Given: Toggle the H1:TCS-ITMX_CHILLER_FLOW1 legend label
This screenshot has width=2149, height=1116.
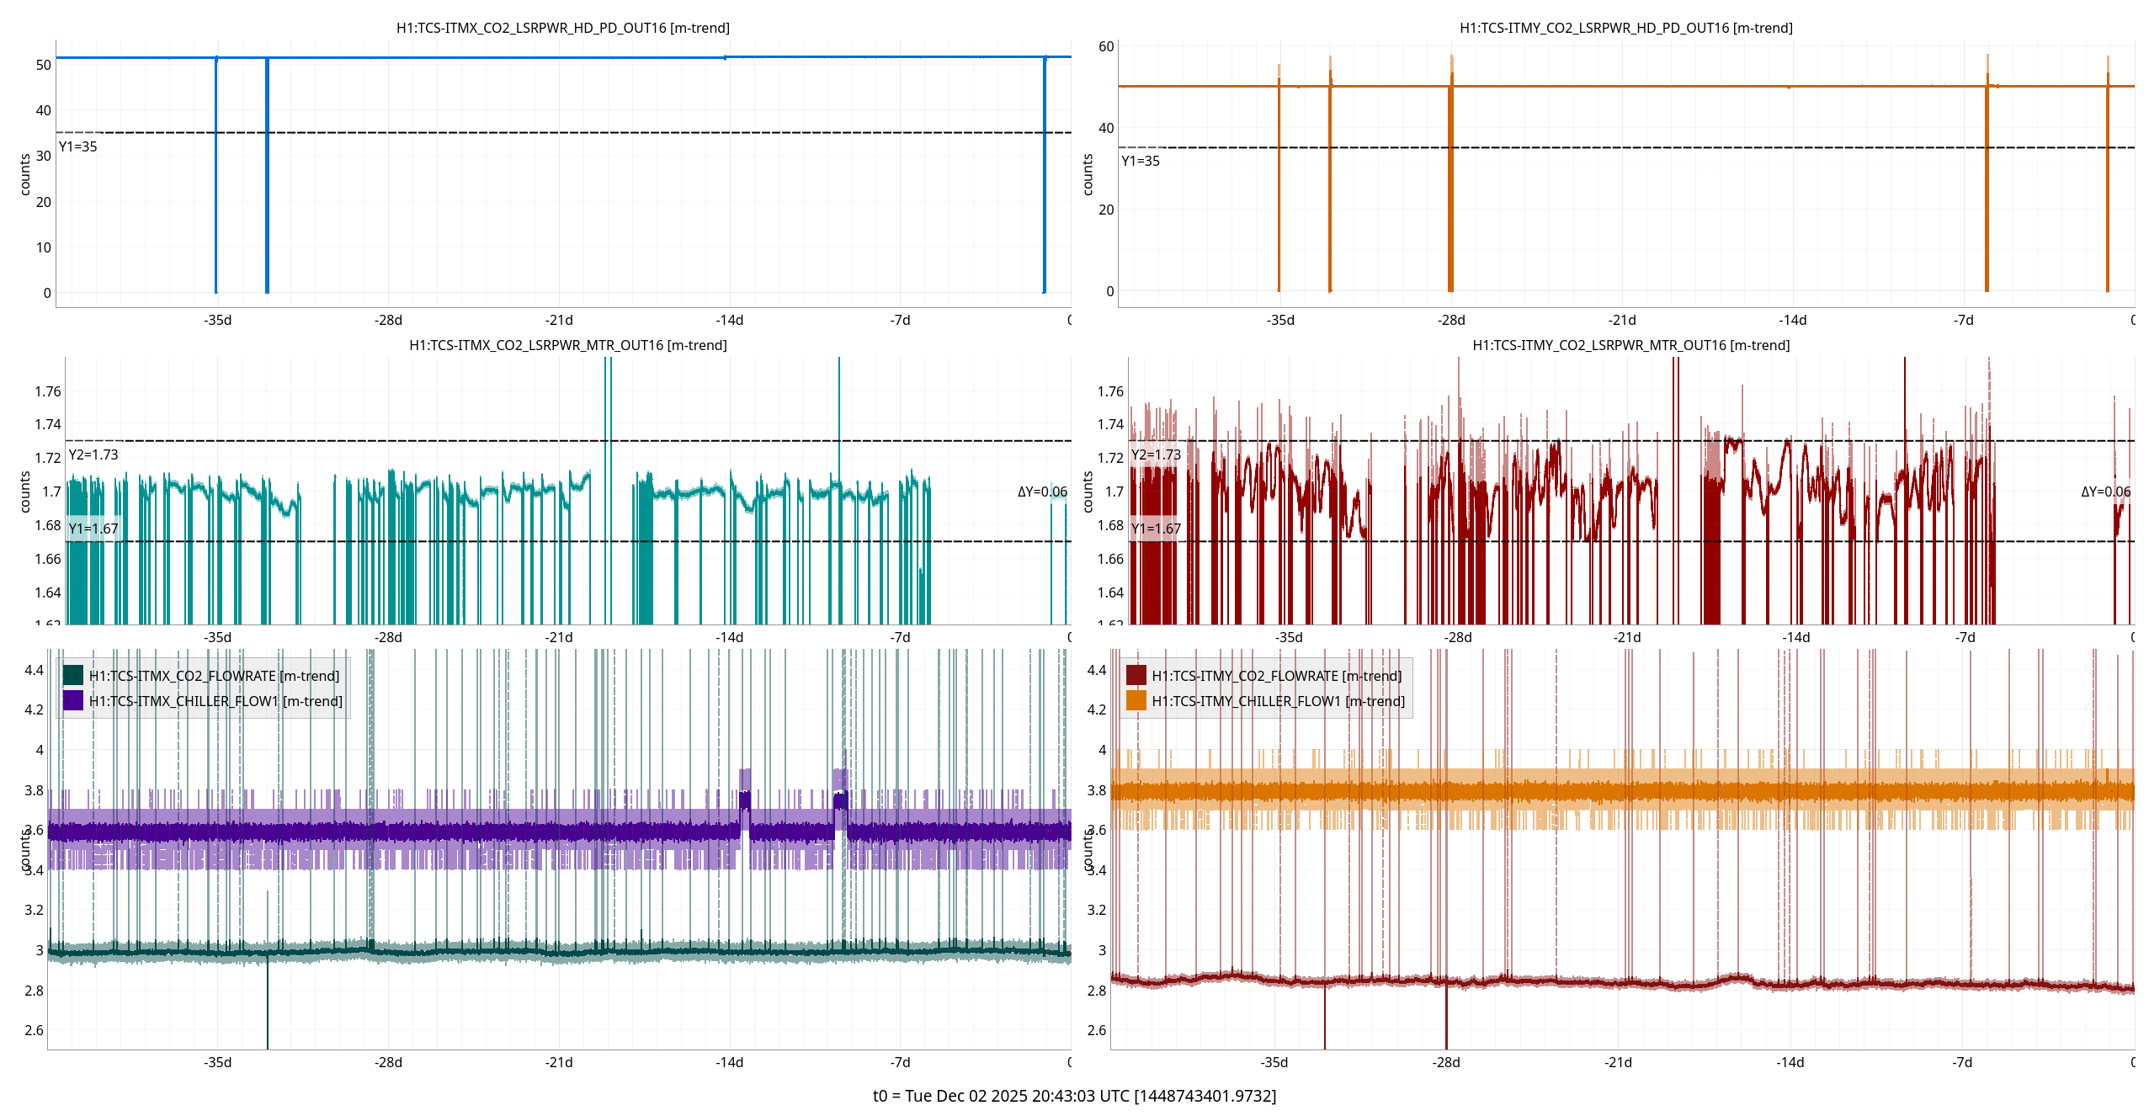Looking at the screenshot, I should pyautogui.click(x=215, y=701).
